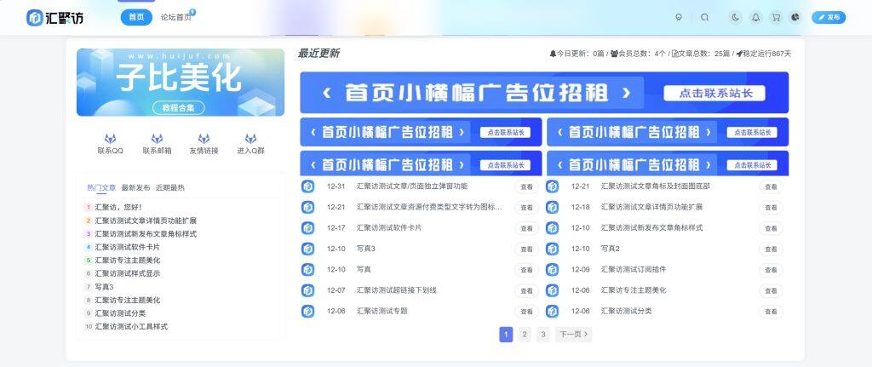Select the 首页 navigation tab
The width and height of the screenshot is (872, 367).
click(x=136, y=17)
